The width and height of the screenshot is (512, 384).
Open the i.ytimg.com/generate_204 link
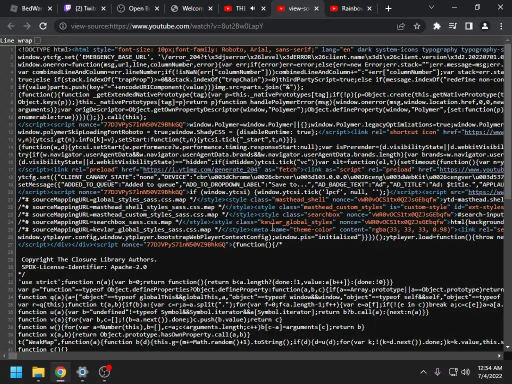click(200, 169)
